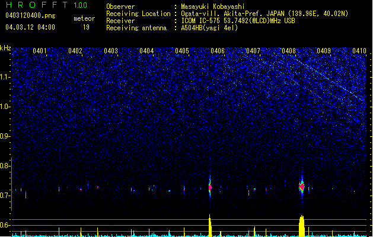Click the 0.6 kHz axis label
Image resolution: width=373 pixels, height=237 pixels.
(x=5, y=225)
